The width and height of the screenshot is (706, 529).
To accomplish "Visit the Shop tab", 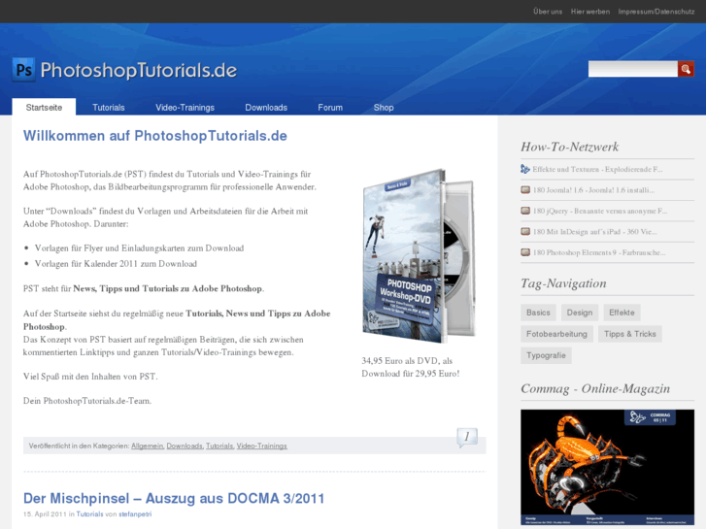I will (384, 108).
